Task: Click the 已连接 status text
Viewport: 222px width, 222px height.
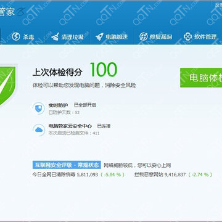Action: (x=104, y=126)
